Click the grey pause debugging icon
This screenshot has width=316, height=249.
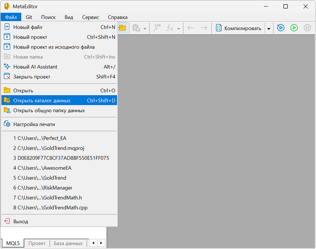[x=307, y=28]
